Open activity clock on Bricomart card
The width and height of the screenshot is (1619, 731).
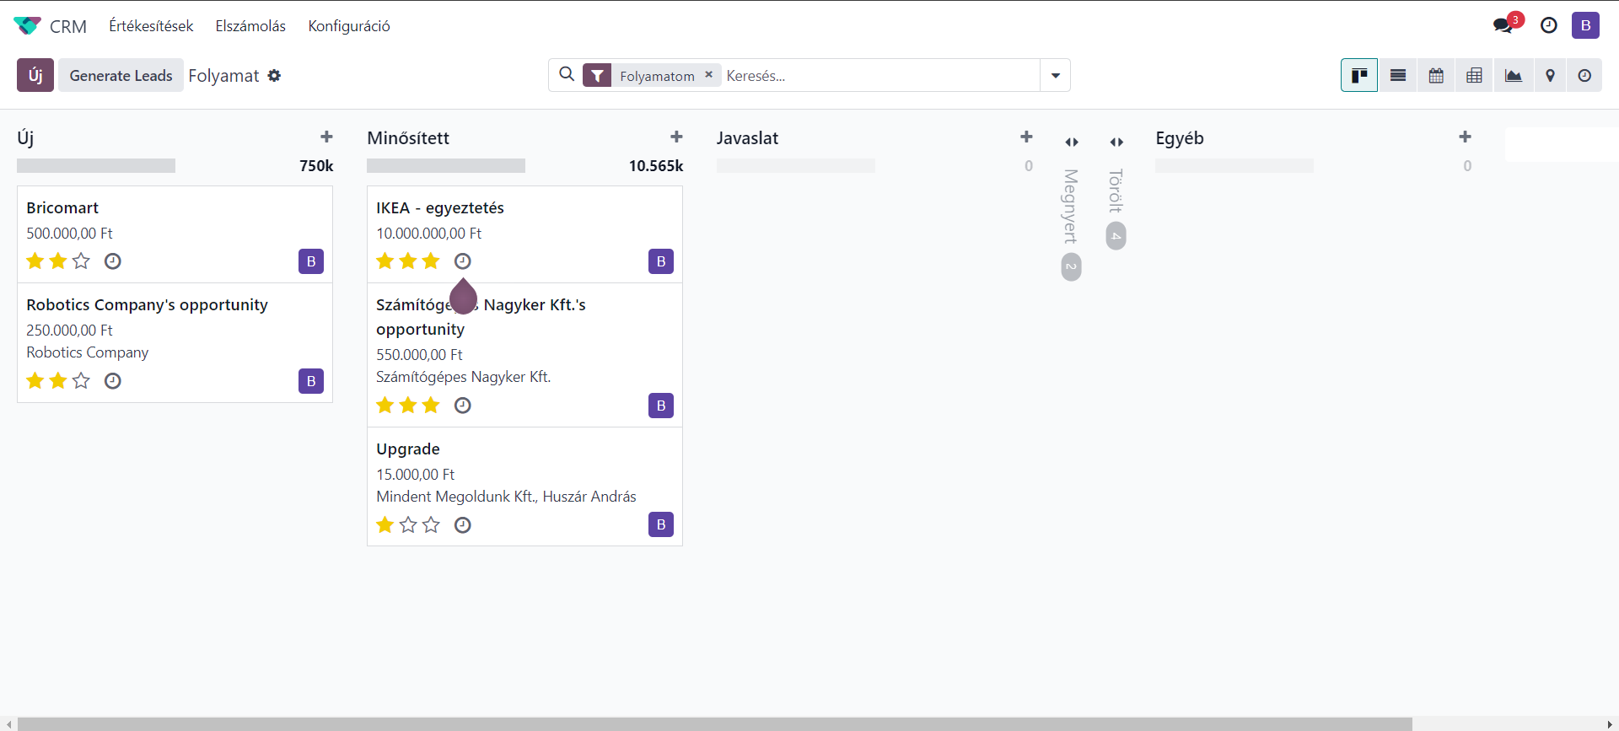coord(113,261)
